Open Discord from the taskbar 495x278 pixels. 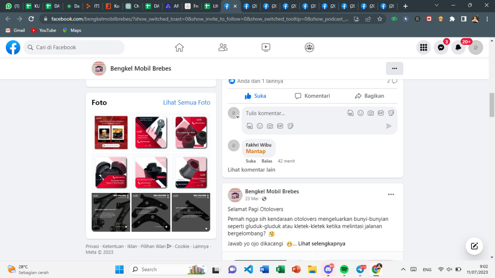click(x=328, y=269)
